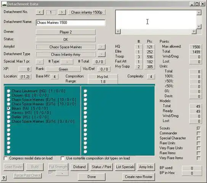Open help question mark button
The width and height of the screenshot is (207, 183).
pyautogui.click(x=4, y=178)
